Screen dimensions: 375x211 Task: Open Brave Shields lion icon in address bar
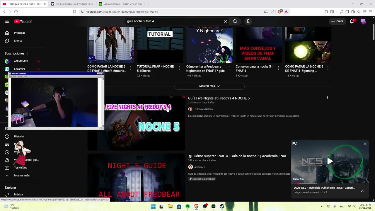click(x=280, y=12)
